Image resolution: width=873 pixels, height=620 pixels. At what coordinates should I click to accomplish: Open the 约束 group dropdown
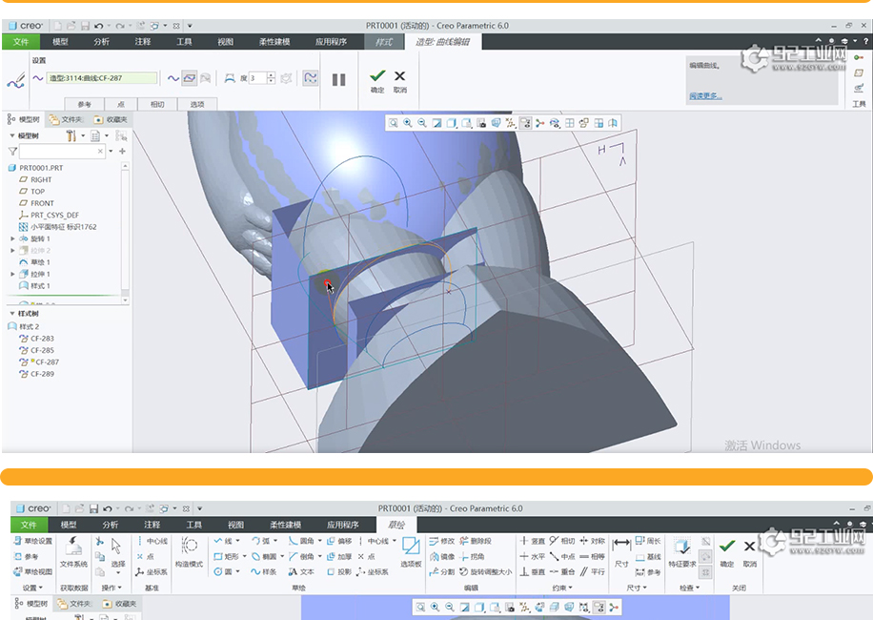tap(562, 588)
